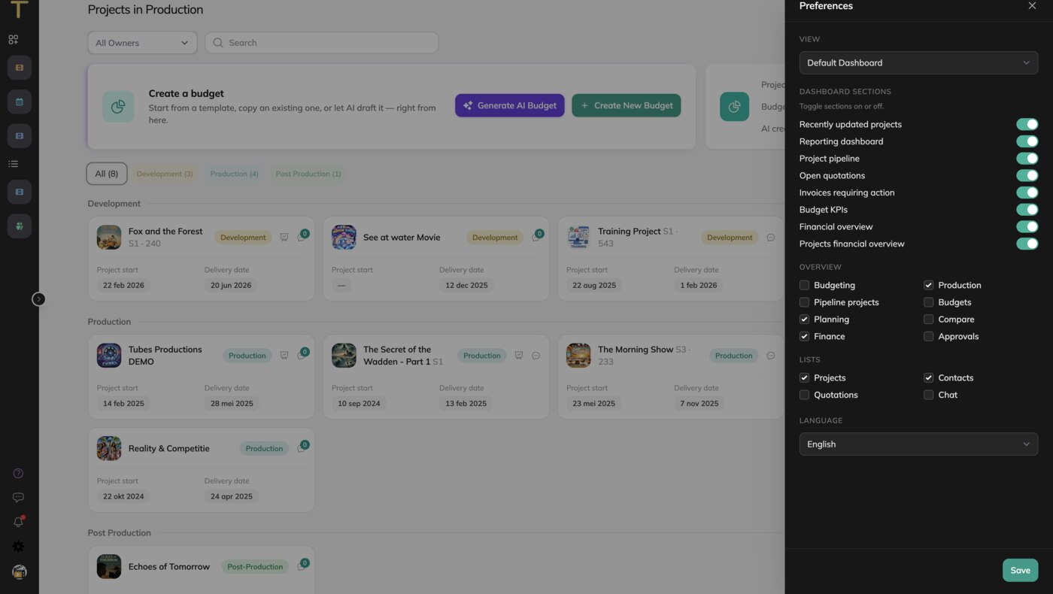Click the T logo at top left

(x=19, y=10)
